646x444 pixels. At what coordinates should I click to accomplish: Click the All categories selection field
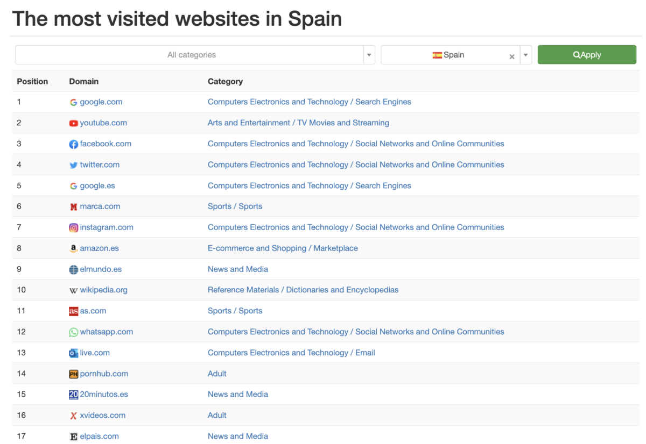point(189,55)
